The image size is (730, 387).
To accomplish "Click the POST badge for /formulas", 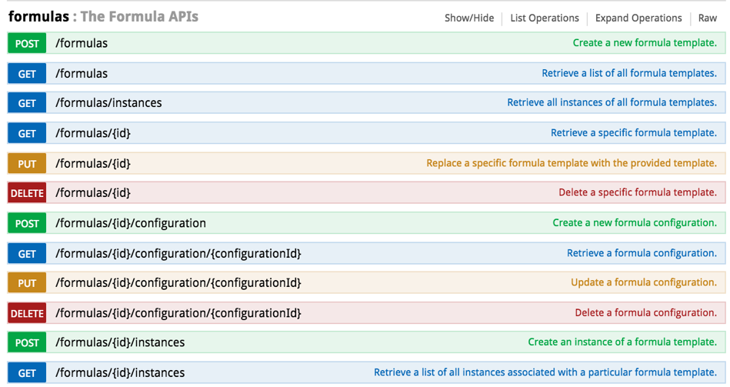I will 27,43.
